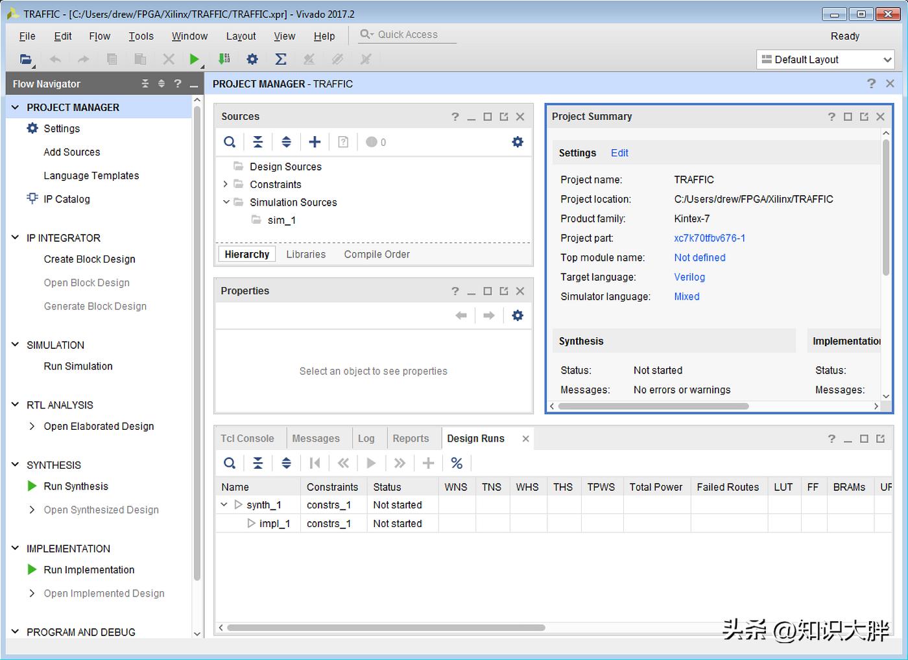908x660 pixels.
Task: Expand the Constraints folder
Action: pos(226,184)
